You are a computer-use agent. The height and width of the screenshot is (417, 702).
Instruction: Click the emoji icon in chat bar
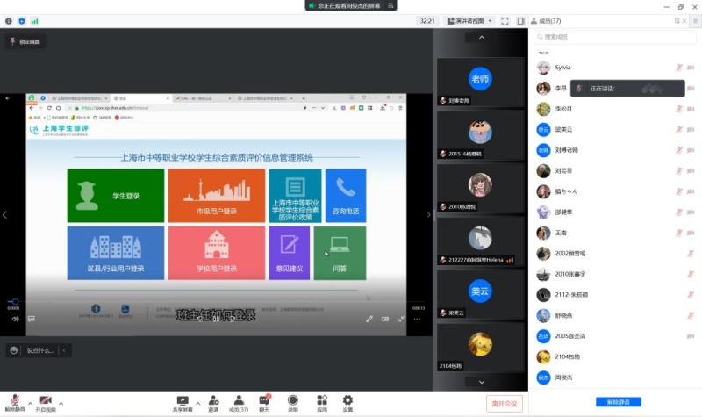coord(14,350)
